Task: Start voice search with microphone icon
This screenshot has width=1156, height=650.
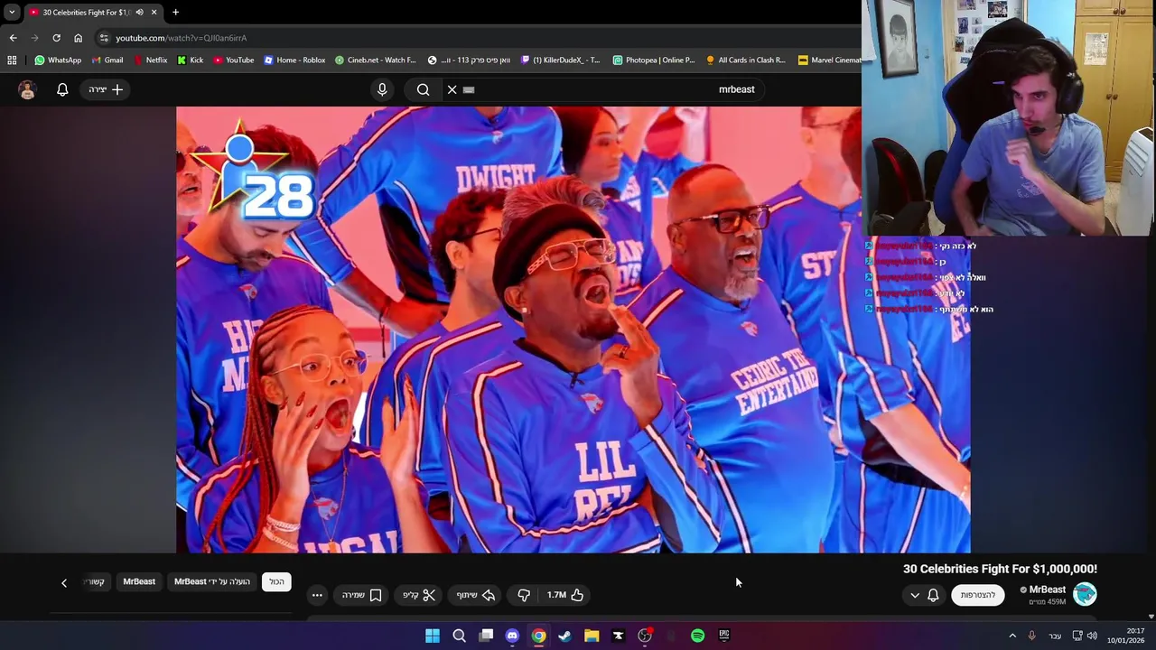Action: 382,89
